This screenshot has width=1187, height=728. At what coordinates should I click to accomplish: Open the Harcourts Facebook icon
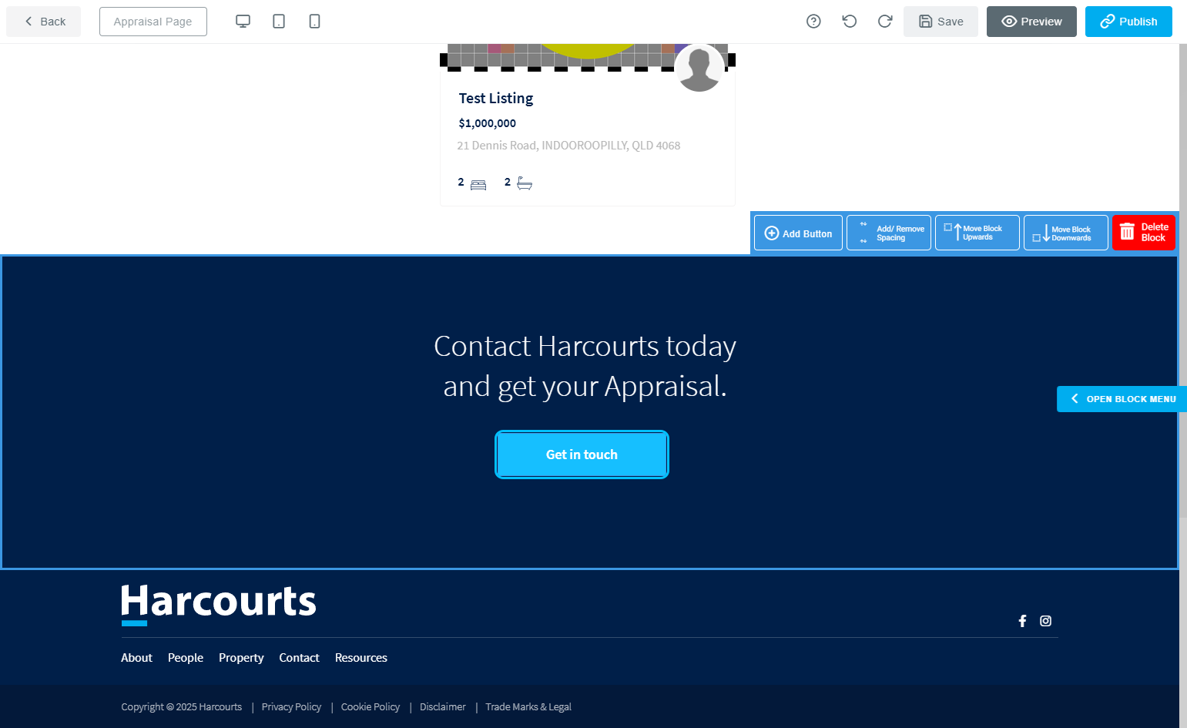pos(1022,621)
